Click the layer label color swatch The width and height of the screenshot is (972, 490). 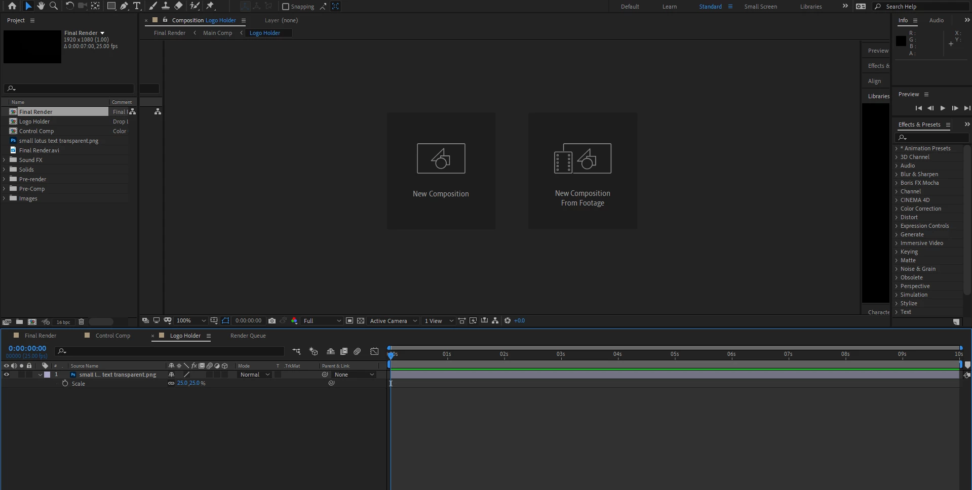[47, 375]
